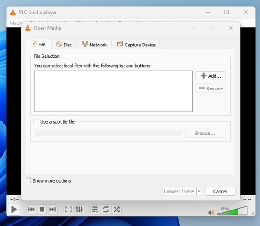
Task: Expand the Convert / Save dropdown arrow
Action: click(x=199, y=191)
